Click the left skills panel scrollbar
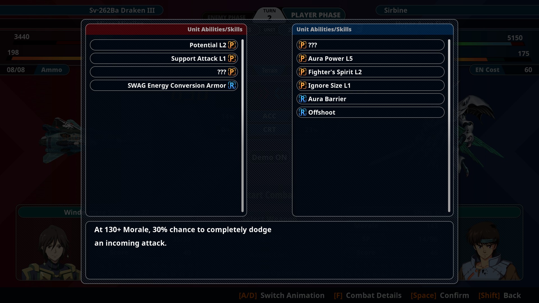Viewport: 539px width, 303px height. tap(243, 126)
